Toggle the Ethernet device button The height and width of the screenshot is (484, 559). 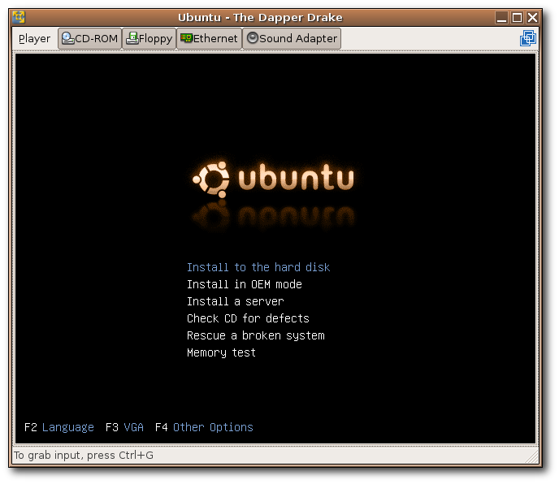point(210,38)
